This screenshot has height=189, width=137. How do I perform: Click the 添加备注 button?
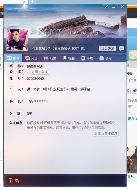coord(40,72)
